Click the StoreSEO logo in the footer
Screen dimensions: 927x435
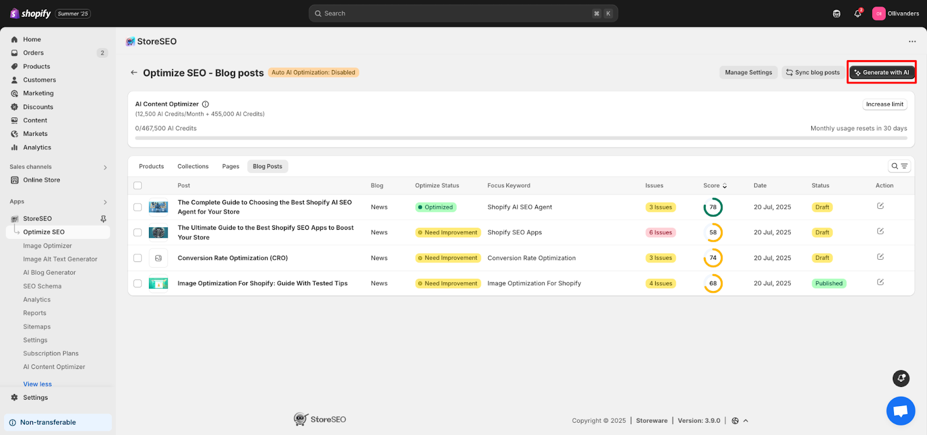click(320, 419)
